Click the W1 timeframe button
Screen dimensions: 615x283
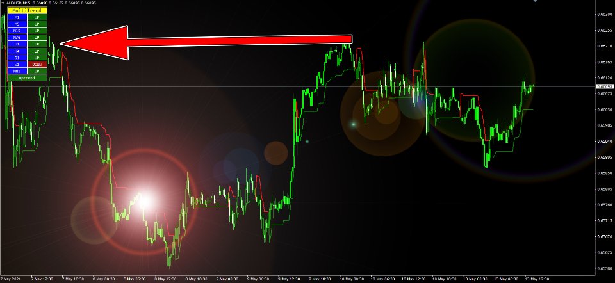coord(17,65)
